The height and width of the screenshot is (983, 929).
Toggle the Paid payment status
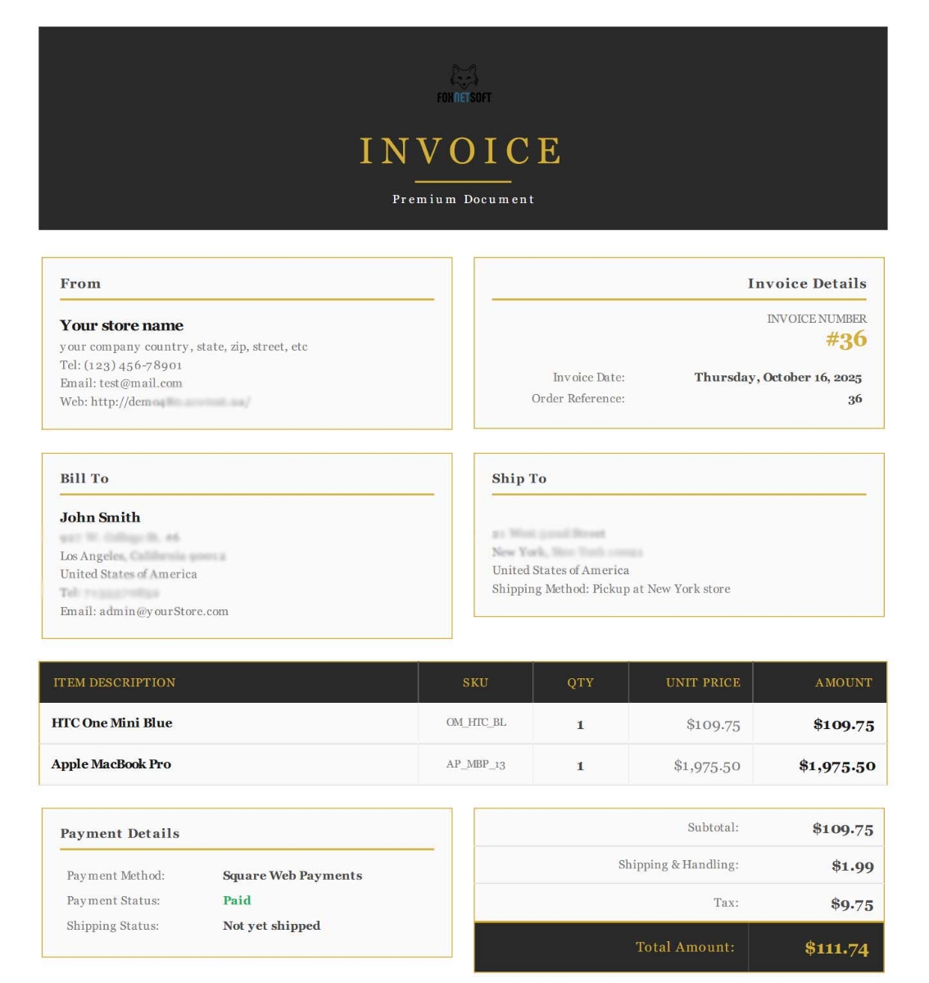click(236, 900)
